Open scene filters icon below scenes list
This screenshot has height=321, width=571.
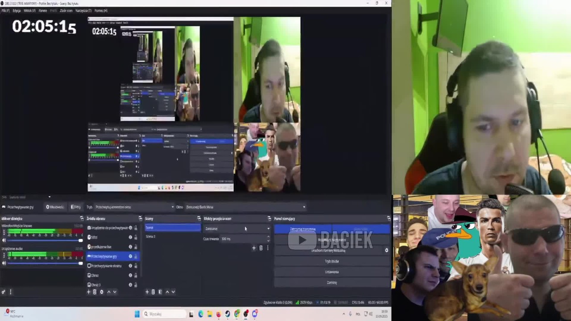160,292
